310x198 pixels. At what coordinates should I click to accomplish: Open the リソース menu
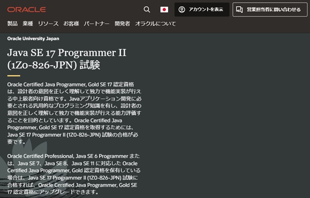(48, 24)
